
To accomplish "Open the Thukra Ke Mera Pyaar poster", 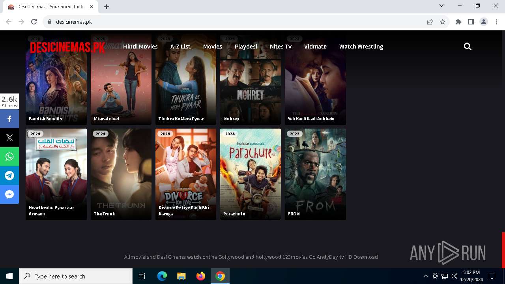I will (x=186, y=79).
